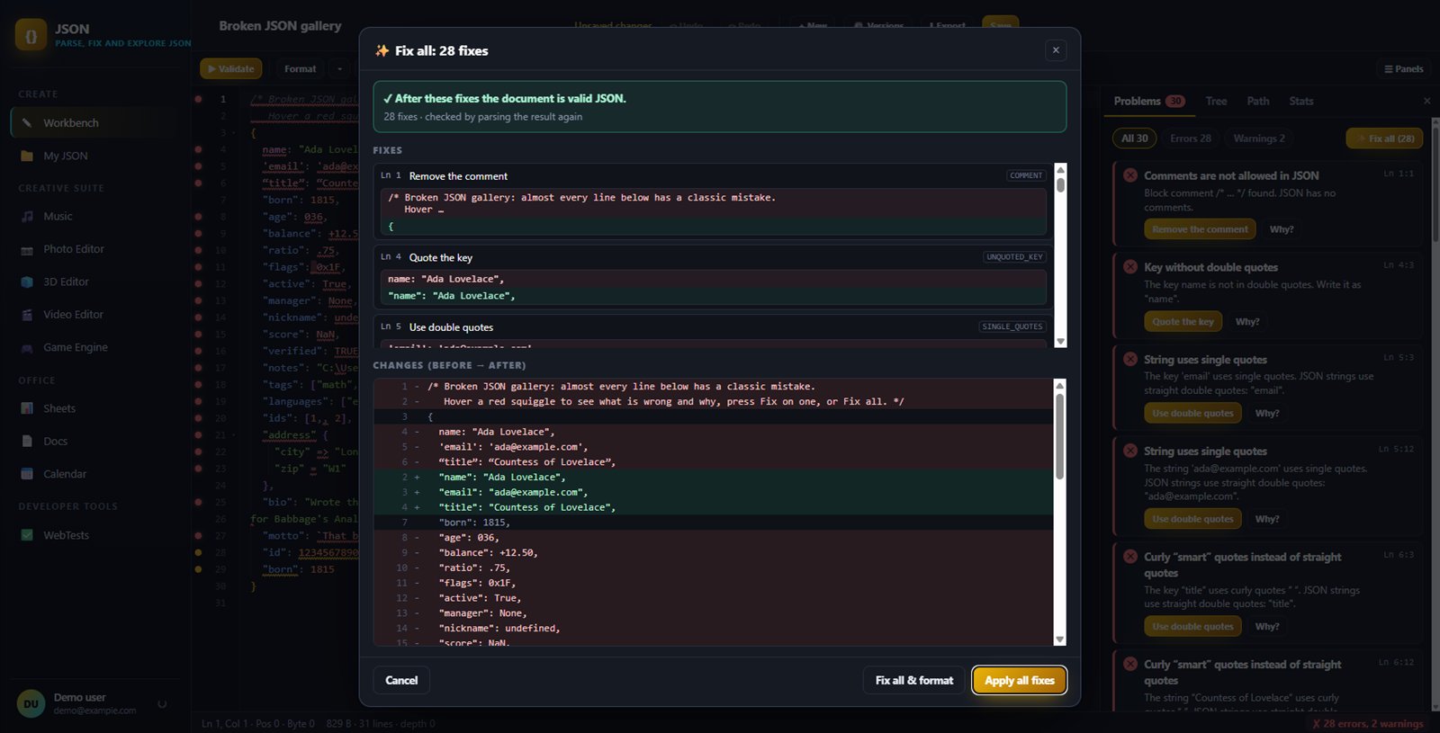Click the Changes diff scrollbar thumb

[x=1059, y=437]
